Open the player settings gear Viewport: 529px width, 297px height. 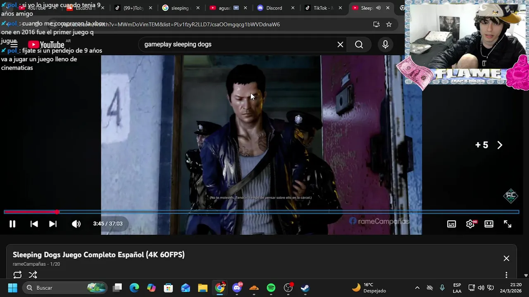pyautogui.click(x=470, y=224)
